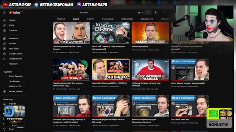This screenshot has width=236, height=132.
Task: Click the search magnifier button
Action: [148, 12]
